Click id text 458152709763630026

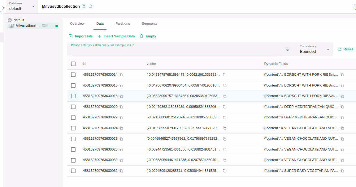pyautogui.click(x=100, y=138)
